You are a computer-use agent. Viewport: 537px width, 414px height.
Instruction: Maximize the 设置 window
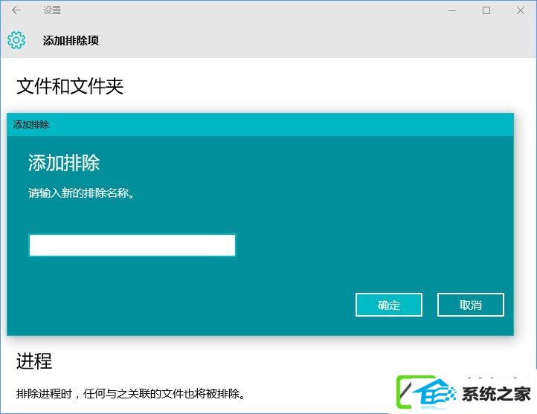pos(486,10)
